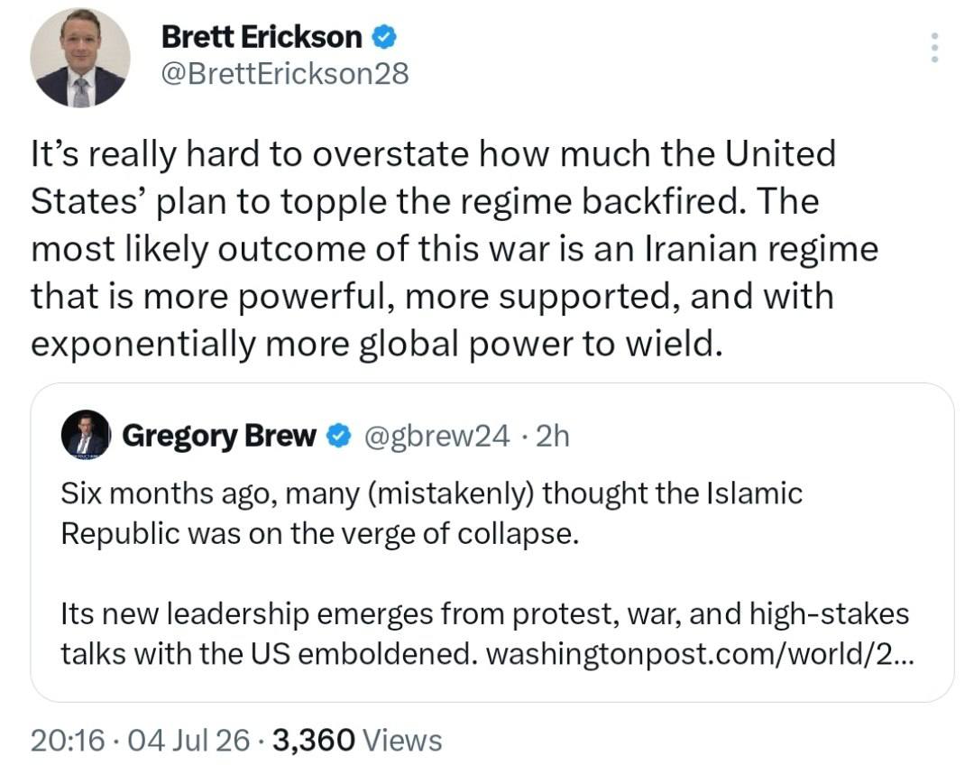Click Brett Erickson's blue verified badge

click(x=384, y=38)
